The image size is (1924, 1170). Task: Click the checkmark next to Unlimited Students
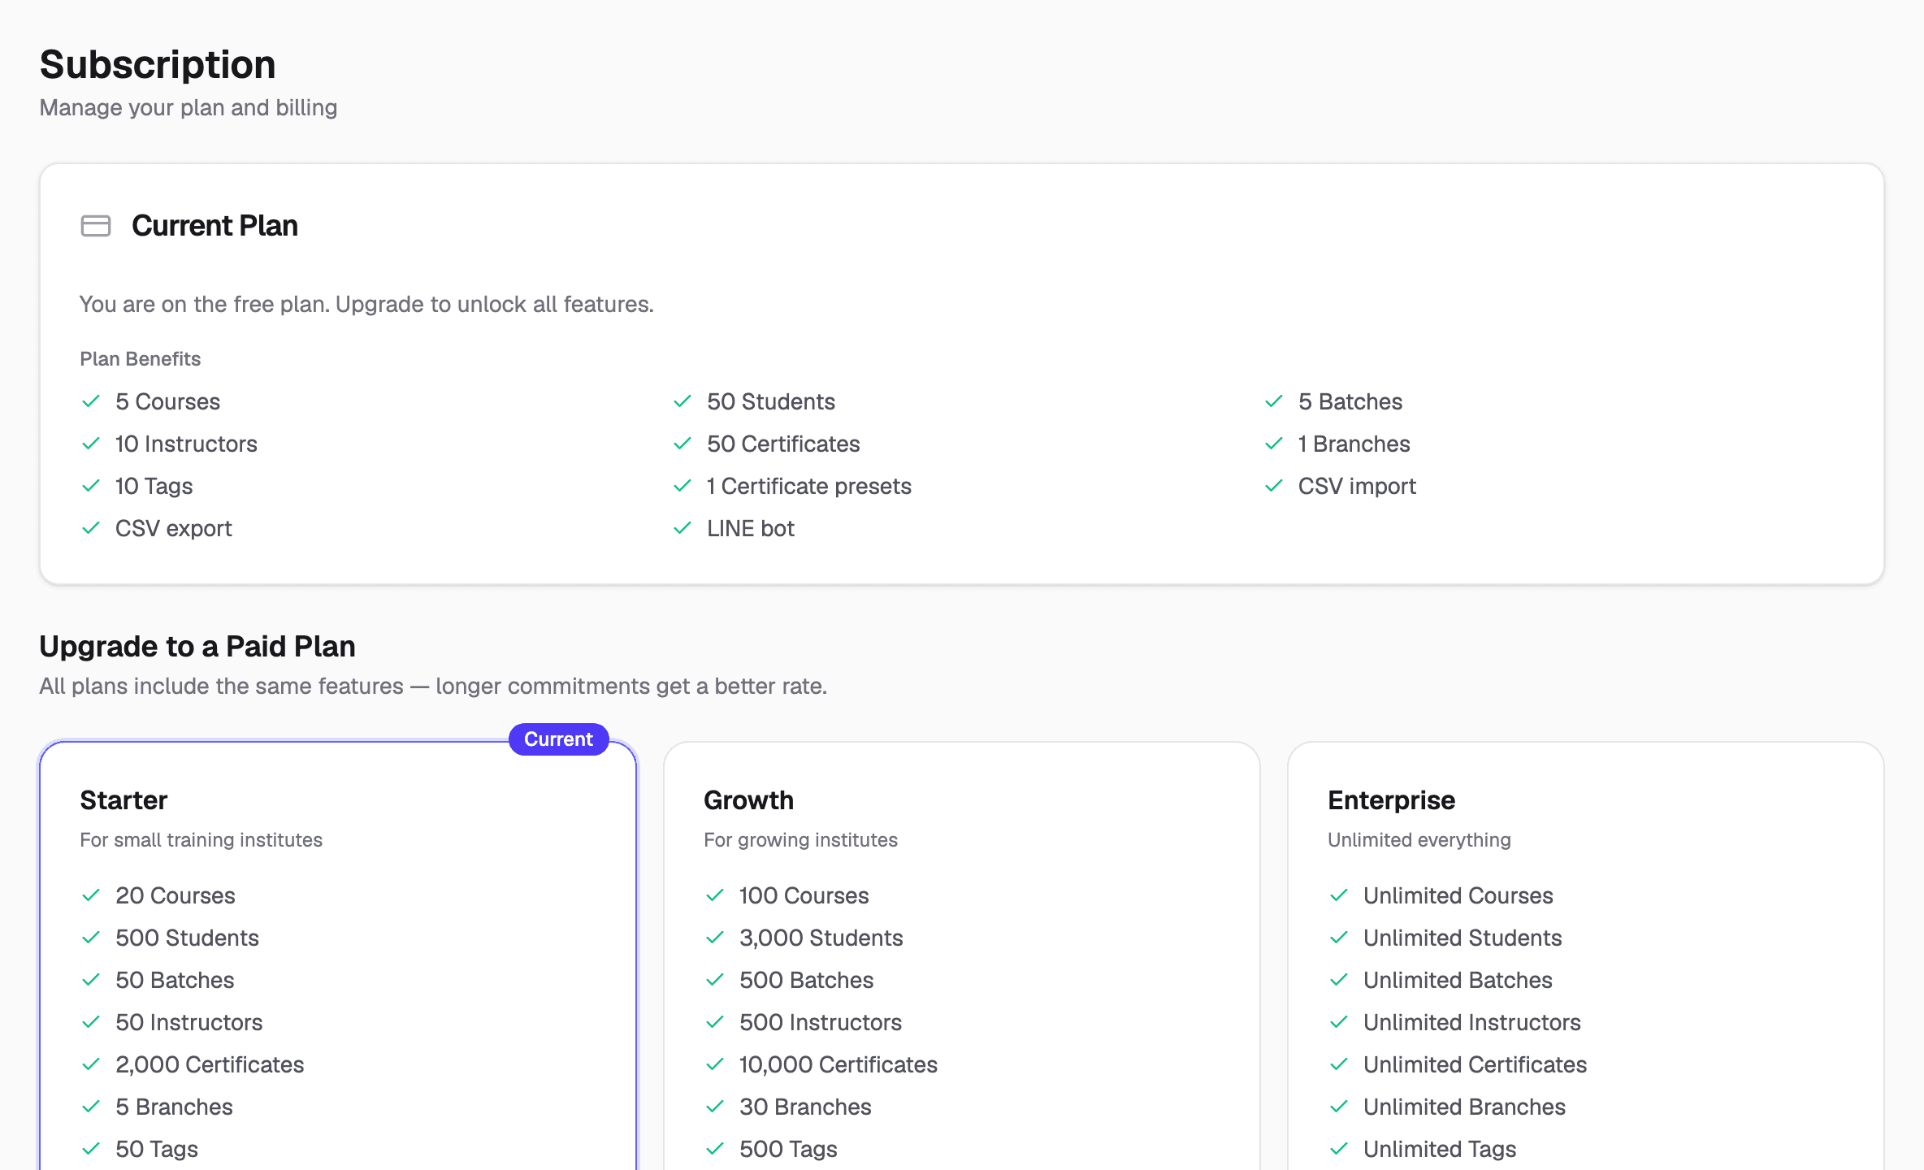pyautogui.click(x=1339, y=938)
